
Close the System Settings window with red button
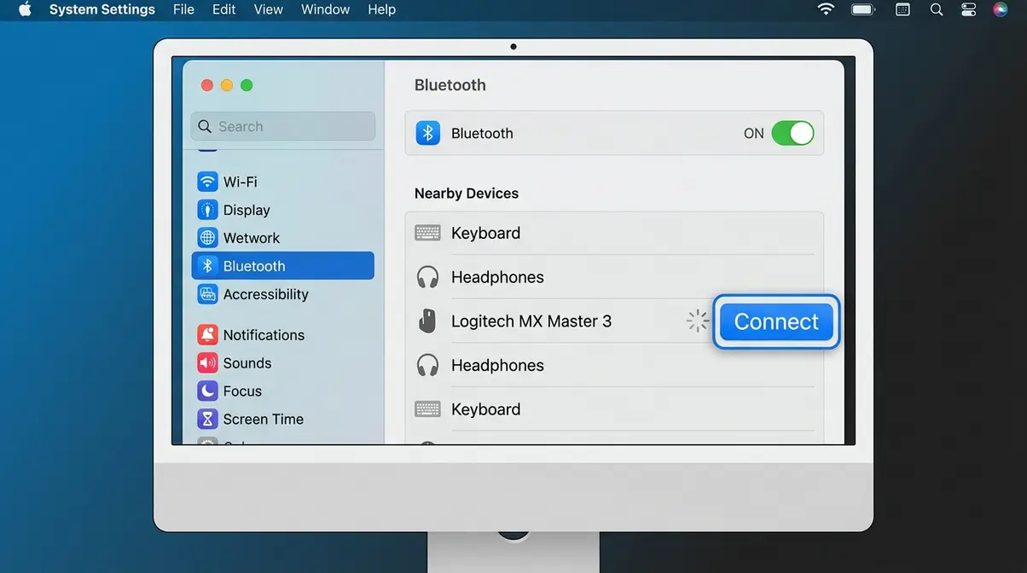(206, 85)
